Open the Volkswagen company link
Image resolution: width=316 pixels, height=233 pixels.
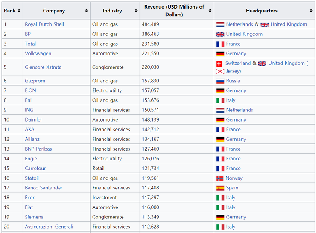(38, 54)
